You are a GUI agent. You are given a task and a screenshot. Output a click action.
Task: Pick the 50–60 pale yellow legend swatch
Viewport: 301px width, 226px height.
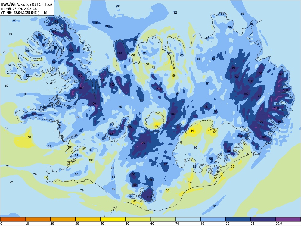(x=138, y=219)
